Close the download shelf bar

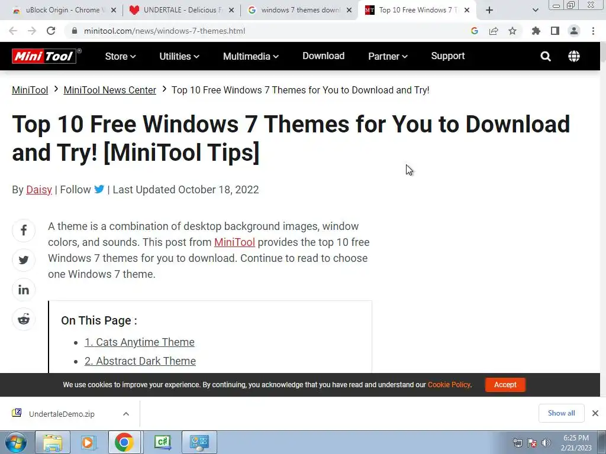tap(595, 413)
